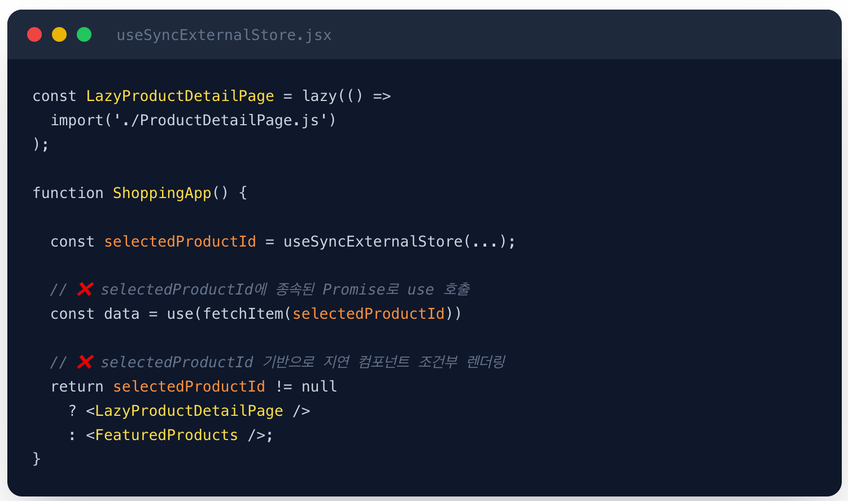Click the '!= null' comparison text

tap(307, 386)
